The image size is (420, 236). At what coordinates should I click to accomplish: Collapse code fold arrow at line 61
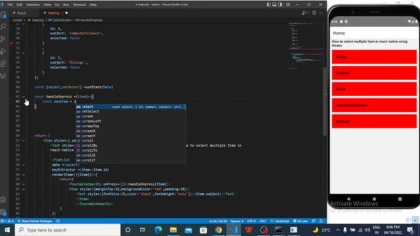24,189
